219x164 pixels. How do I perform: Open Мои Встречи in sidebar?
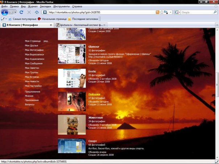point(32,77)
